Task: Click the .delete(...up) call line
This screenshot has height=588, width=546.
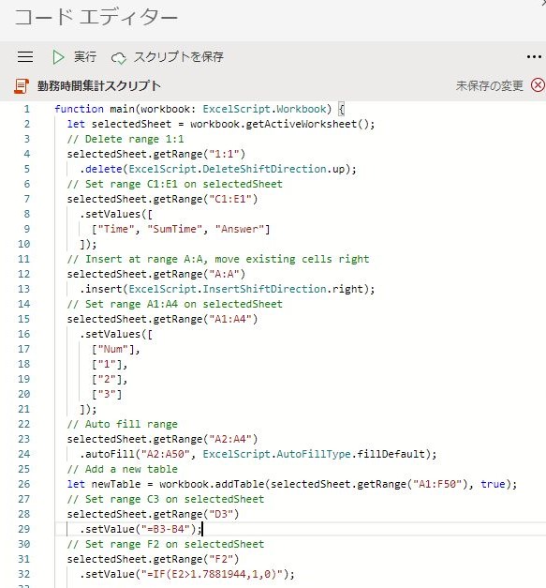Action: [x=218, y=169]
